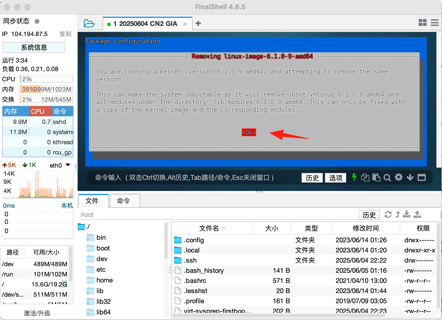Select the .lesshst file
442x320 pixels.
pyautogui.click(x=304, y=291)
